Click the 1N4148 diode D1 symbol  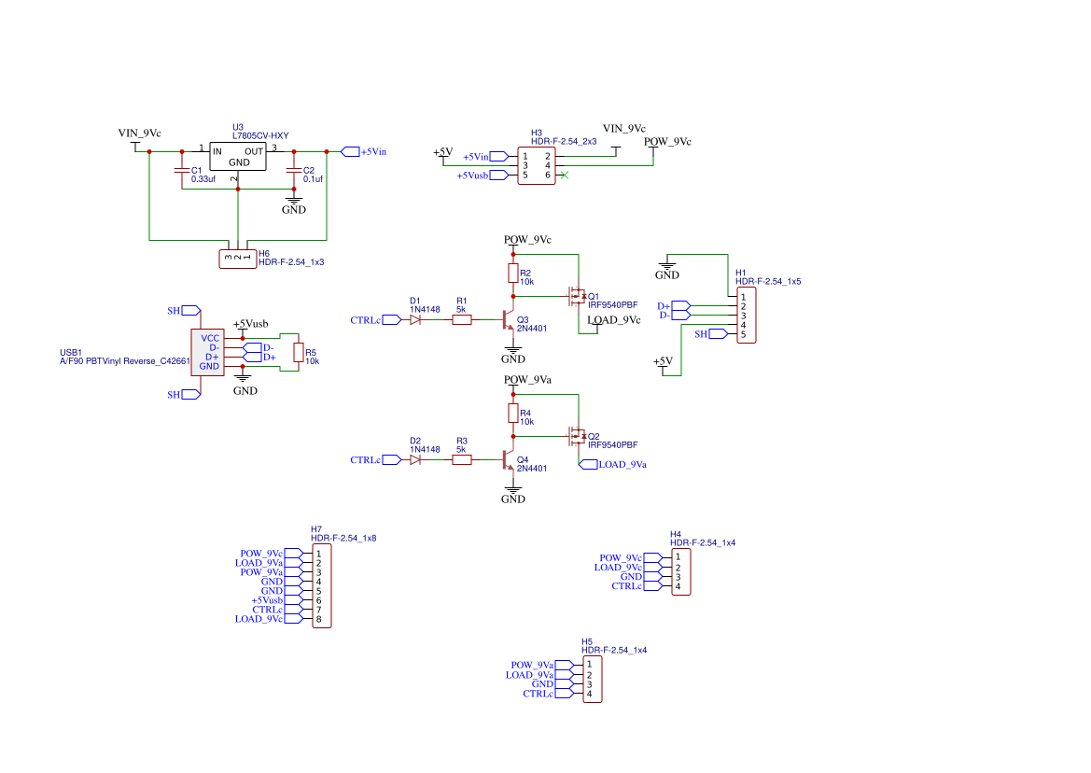[416, 318]
